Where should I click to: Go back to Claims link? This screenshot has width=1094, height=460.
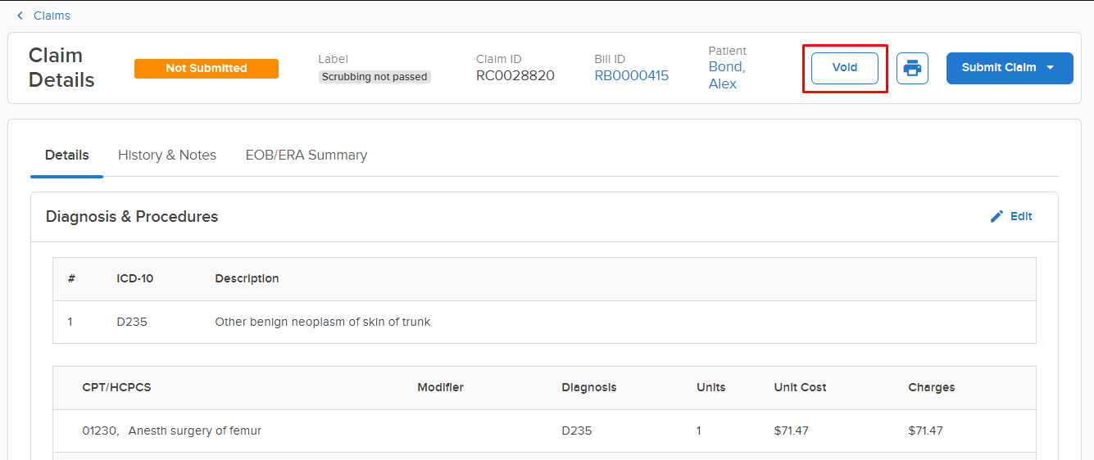pos(52,16)
